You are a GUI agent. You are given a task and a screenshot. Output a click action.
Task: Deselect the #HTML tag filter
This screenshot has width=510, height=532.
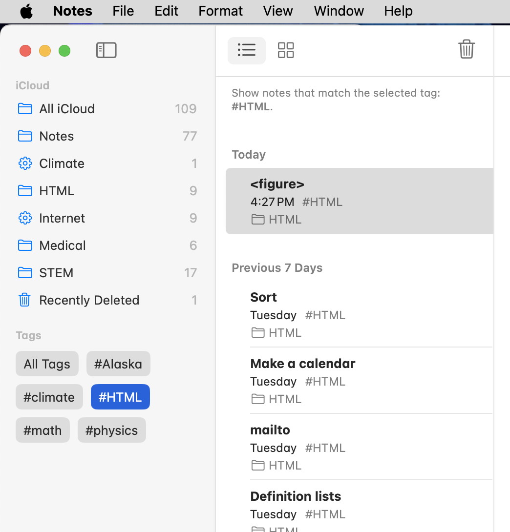[x=120, y=397]
